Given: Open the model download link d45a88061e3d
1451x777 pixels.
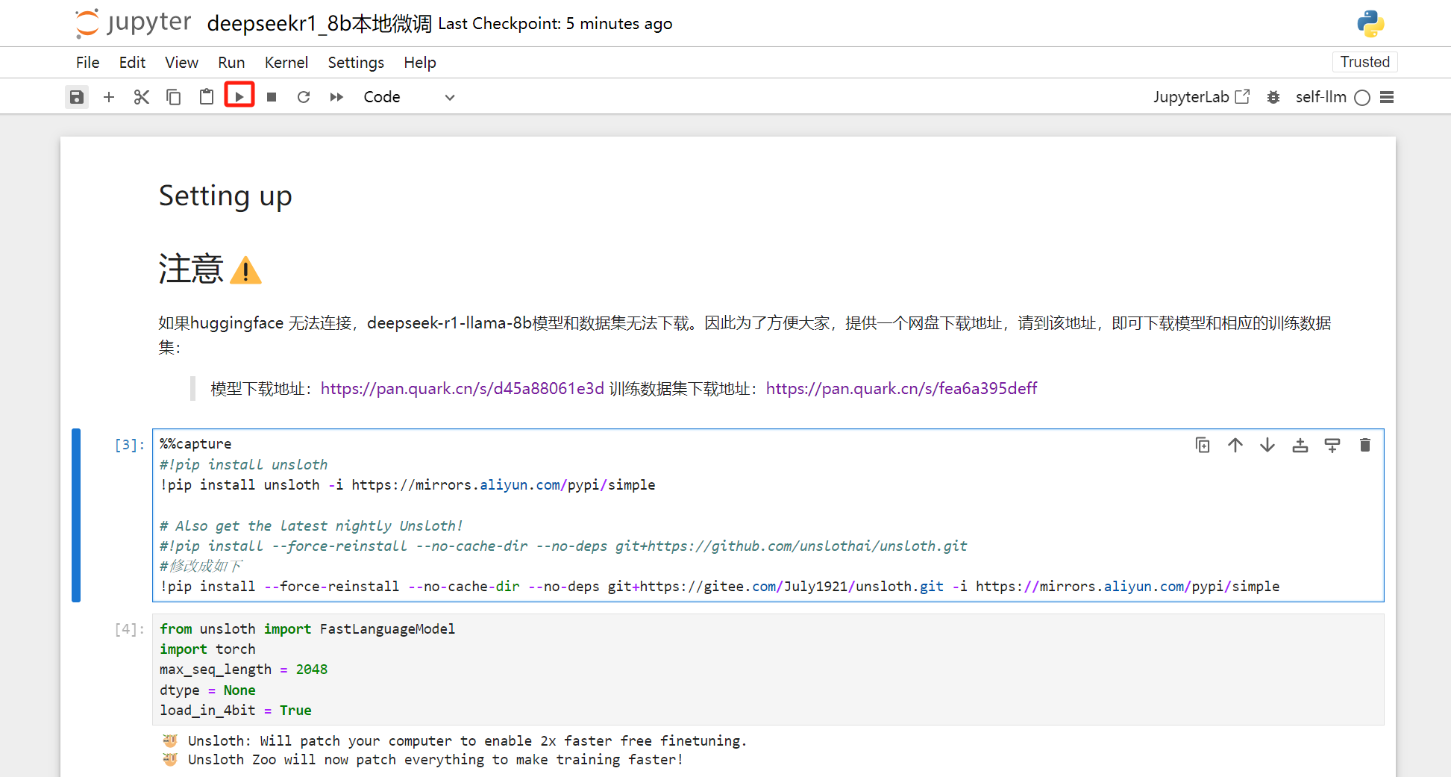Looking at the screenshot, I should click(463, 389).
